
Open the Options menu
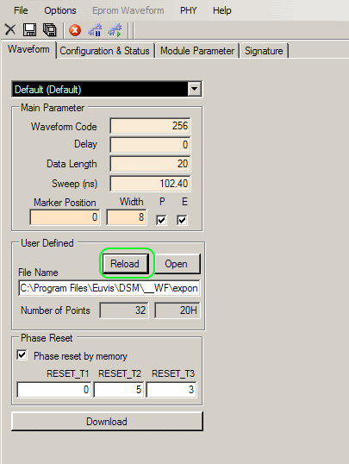click(x=60, y=10)
